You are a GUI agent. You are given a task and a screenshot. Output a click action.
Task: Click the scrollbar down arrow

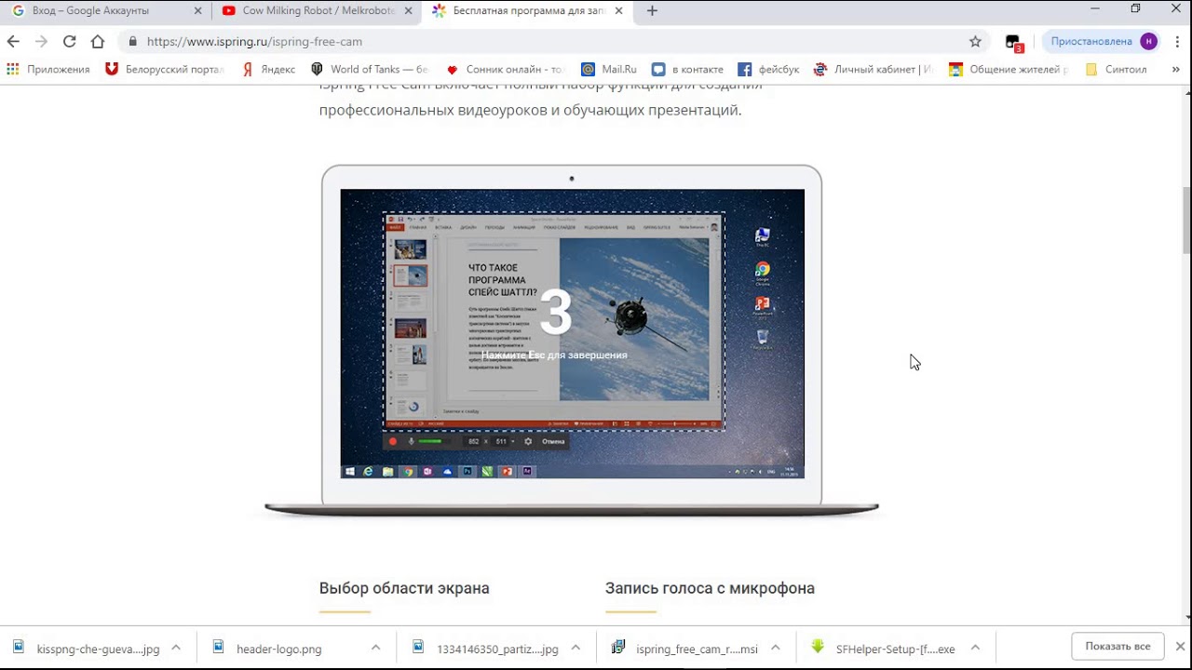[x=1186, y=618]
